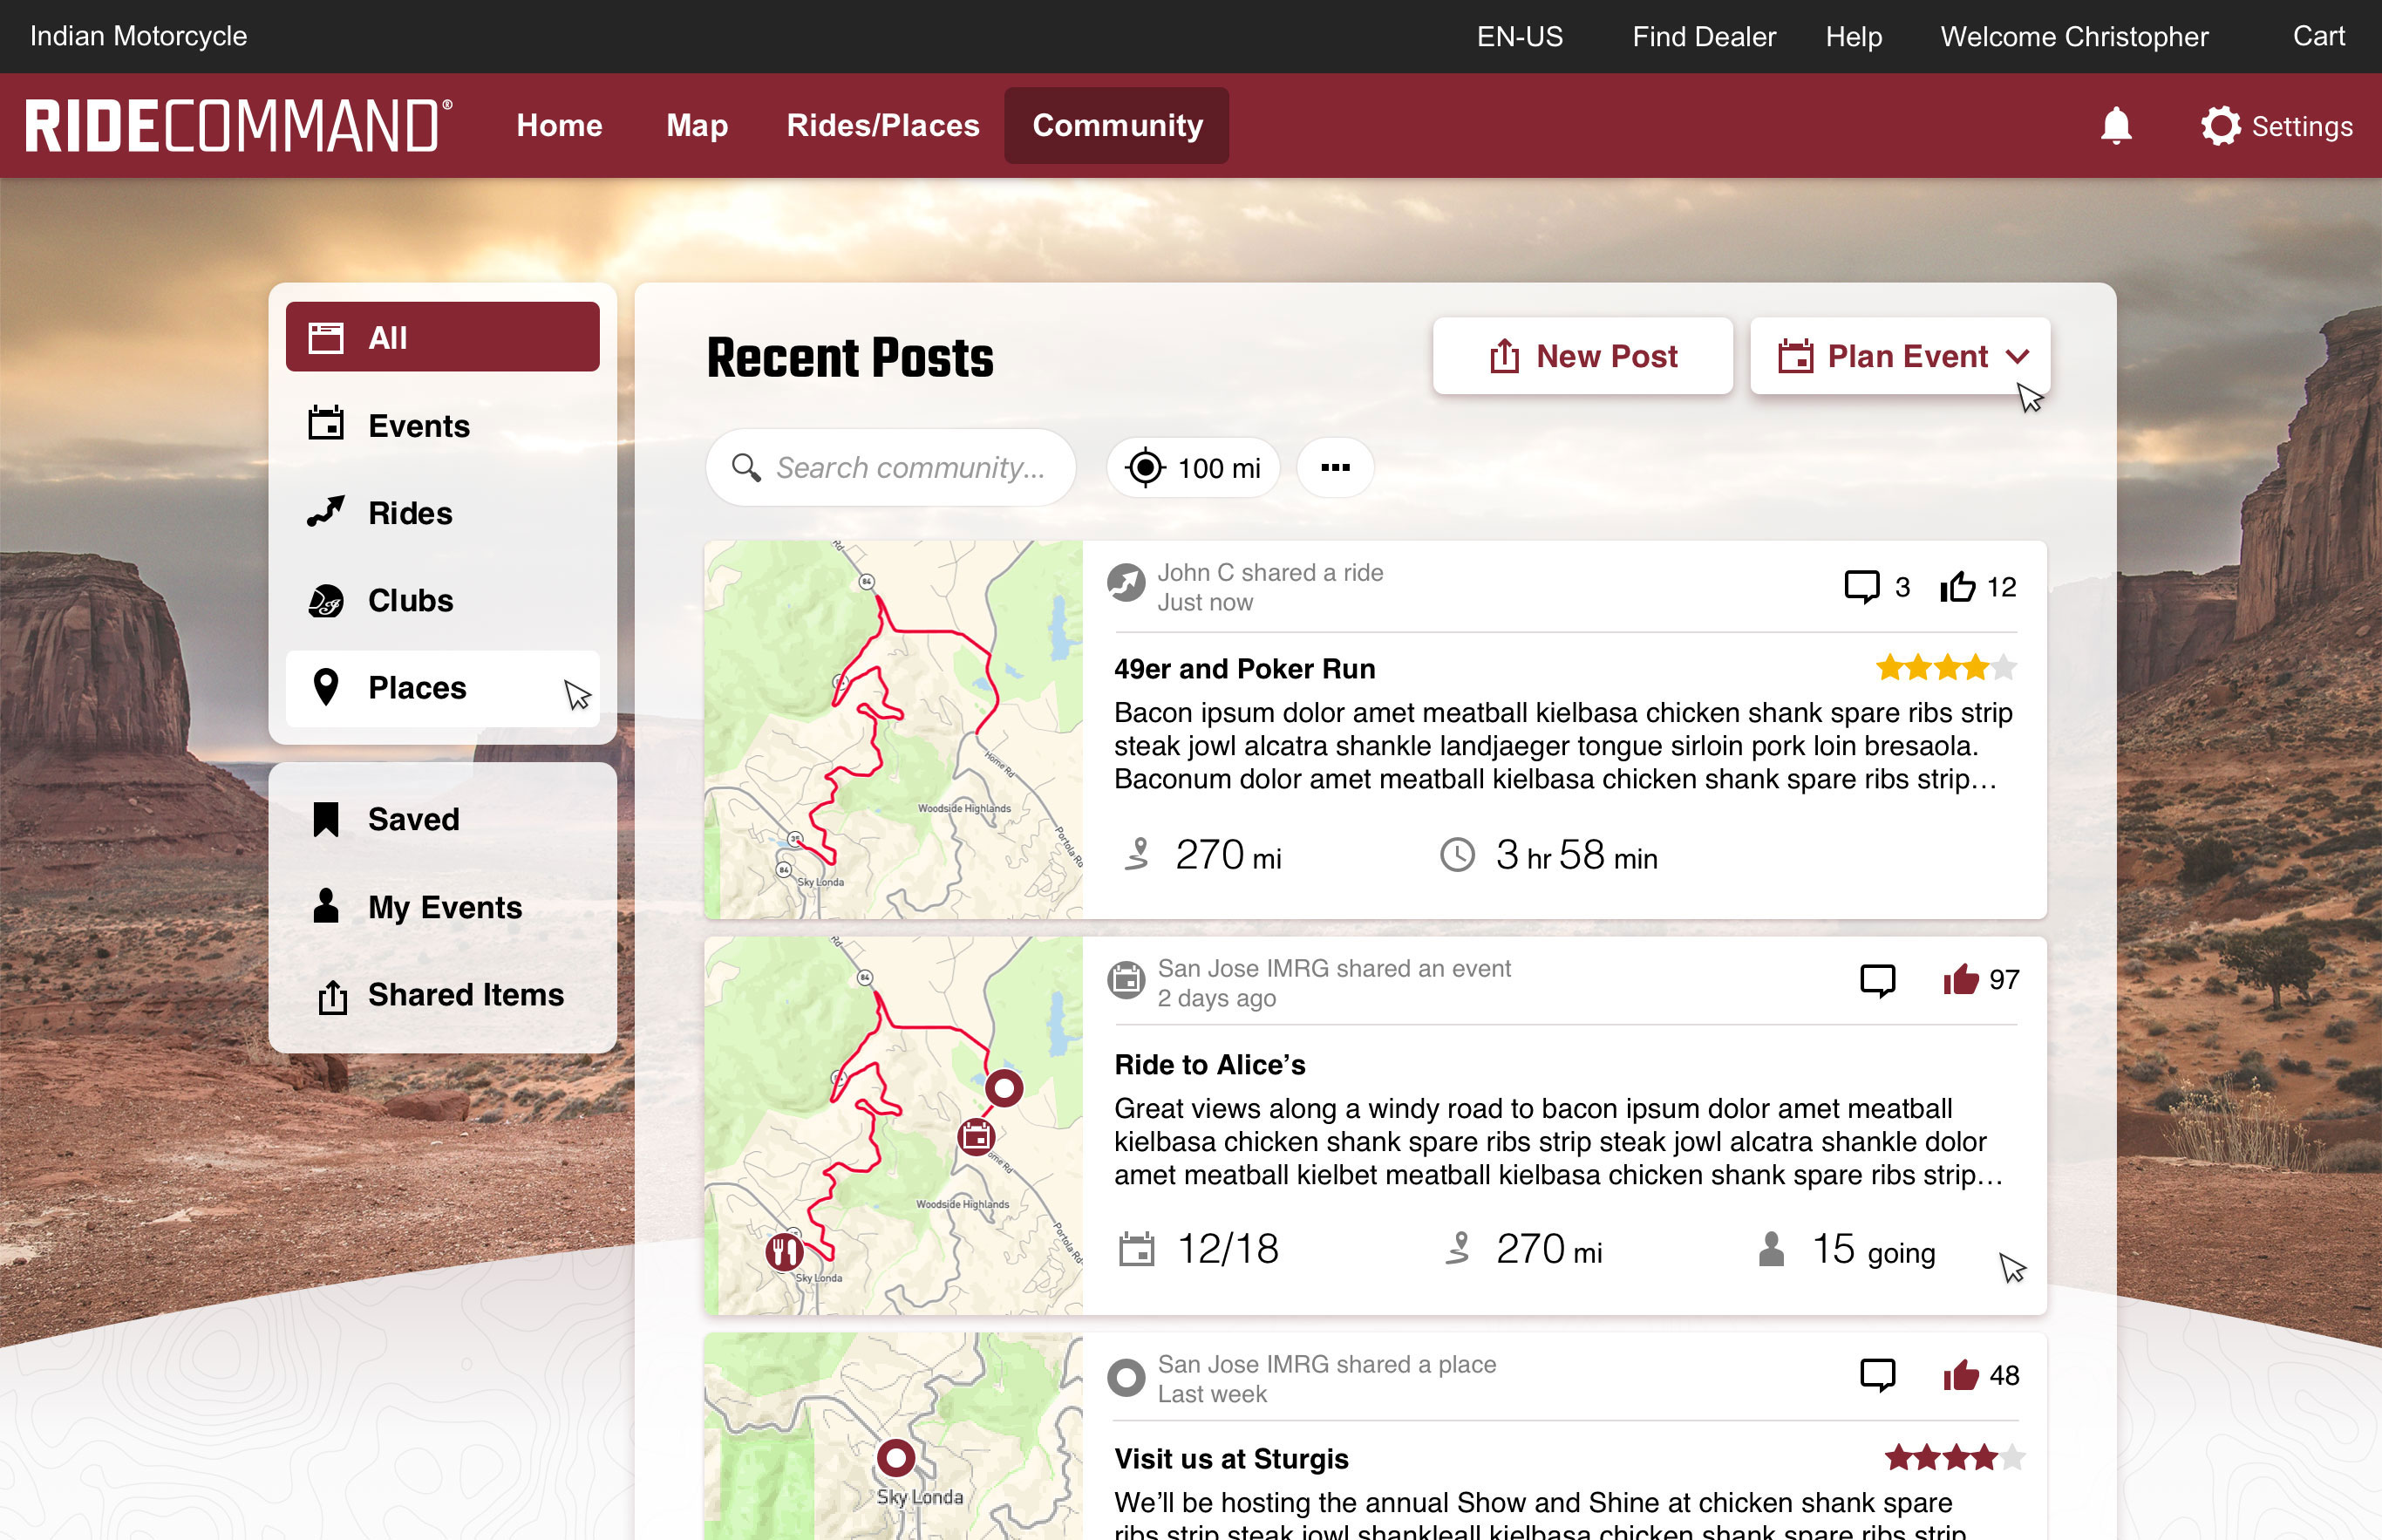Filter posts by Events
2382x1540 pixels.
pos(443,425)
